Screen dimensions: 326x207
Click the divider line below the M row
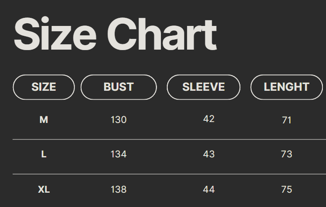click(x=169, y=139)
